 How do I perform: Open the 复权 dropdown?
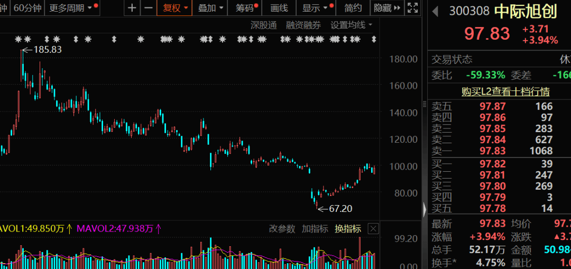click(x=175, y=7)
